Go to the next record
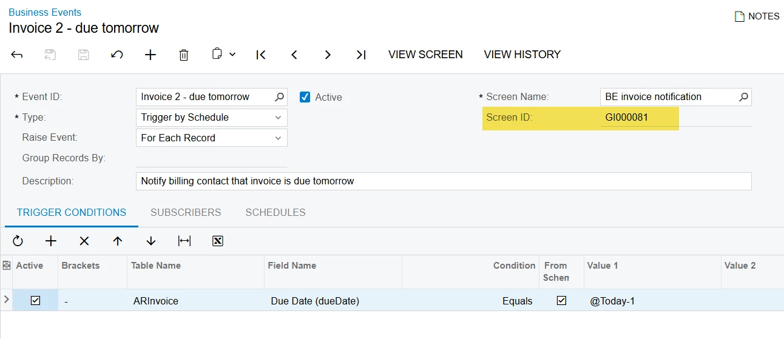 (x=328, y=55)
